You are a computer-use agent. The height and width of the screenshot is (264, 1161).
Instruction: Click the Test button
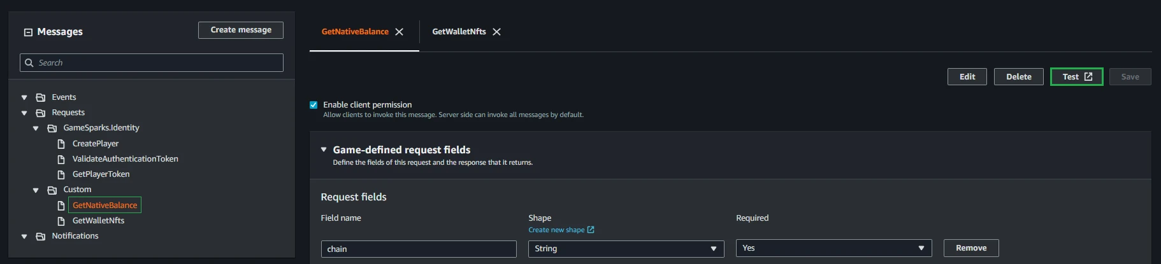(x=1076, y=77)
